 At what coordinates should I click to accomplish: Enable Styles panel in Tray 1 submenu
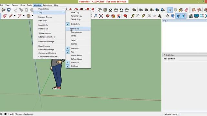(x=78, y=36)
